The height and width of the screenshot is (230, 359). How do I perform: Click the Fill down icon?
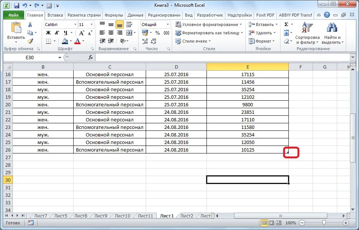coord(286,33)
